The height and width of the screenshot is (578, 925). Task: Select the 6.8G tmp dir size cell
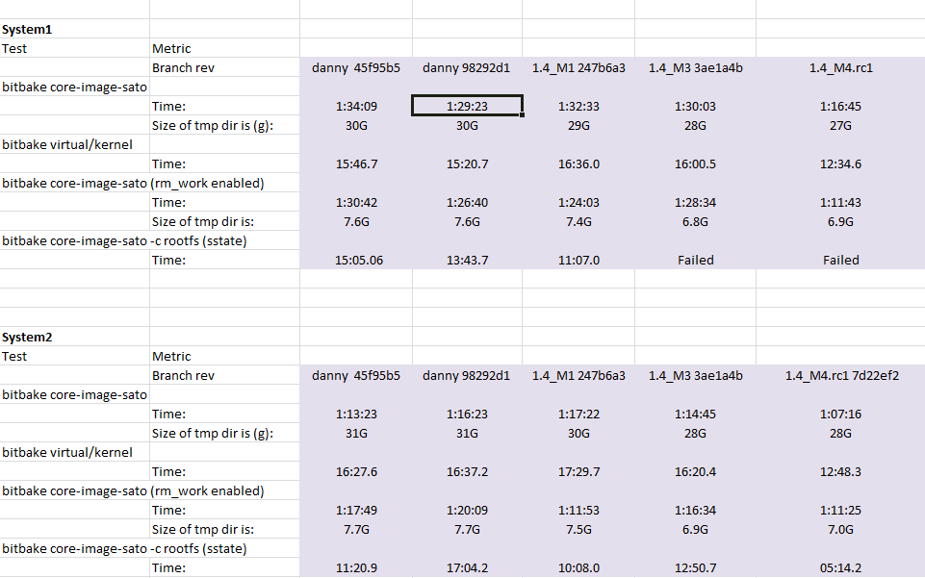(x=696, y=221)
